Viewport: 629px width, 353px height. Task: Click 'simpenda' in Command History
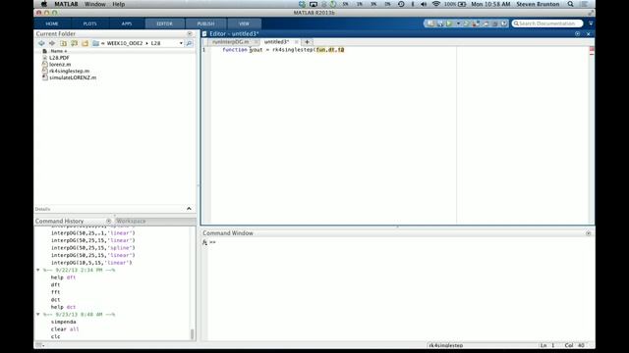63,322
